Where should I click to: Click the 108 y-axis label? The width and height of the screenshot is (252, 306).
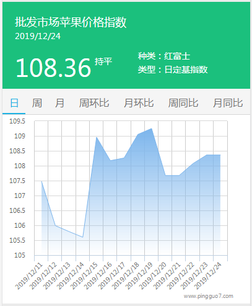click(x=20, y=166)
